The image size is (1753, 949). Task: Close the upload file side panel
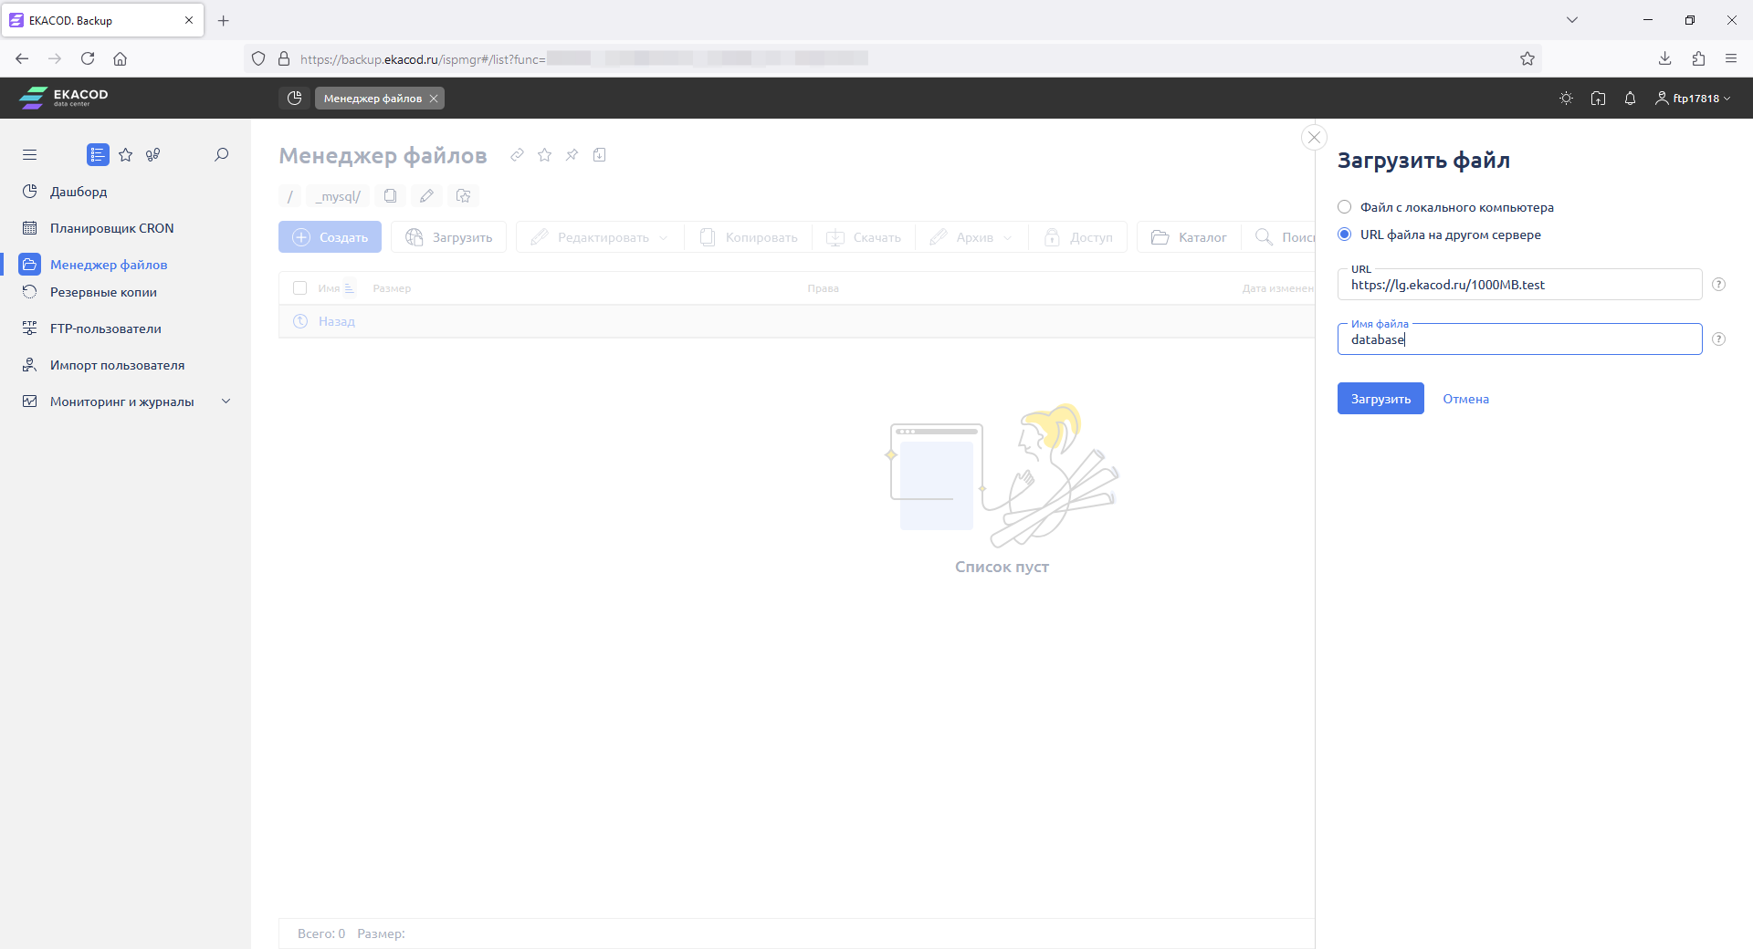(x=1314, y=138)
